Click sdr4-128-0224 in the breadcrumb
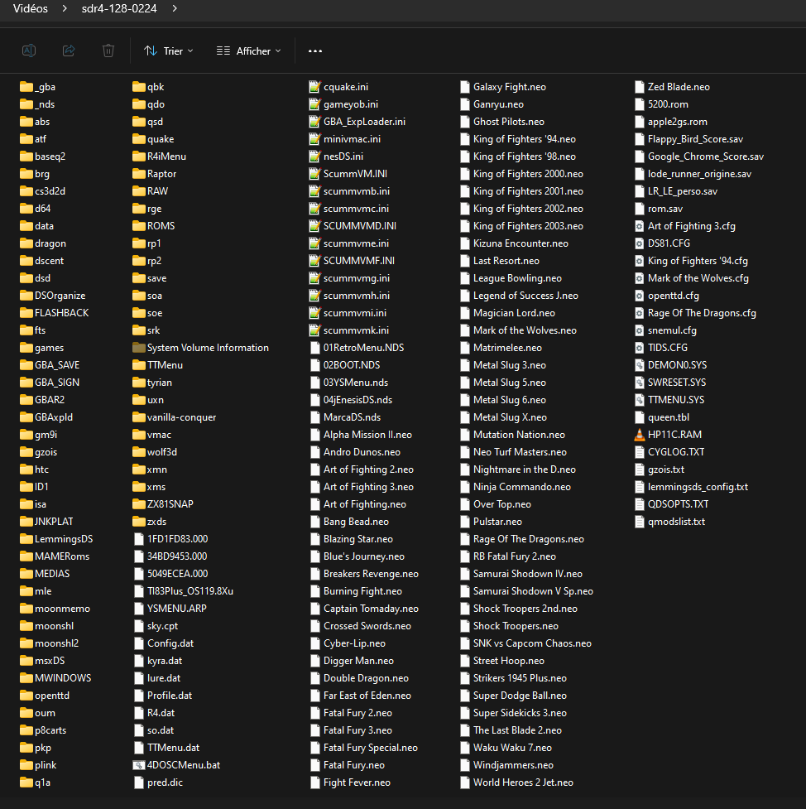This screenshot has height=809, width=806. pos(119,9)
